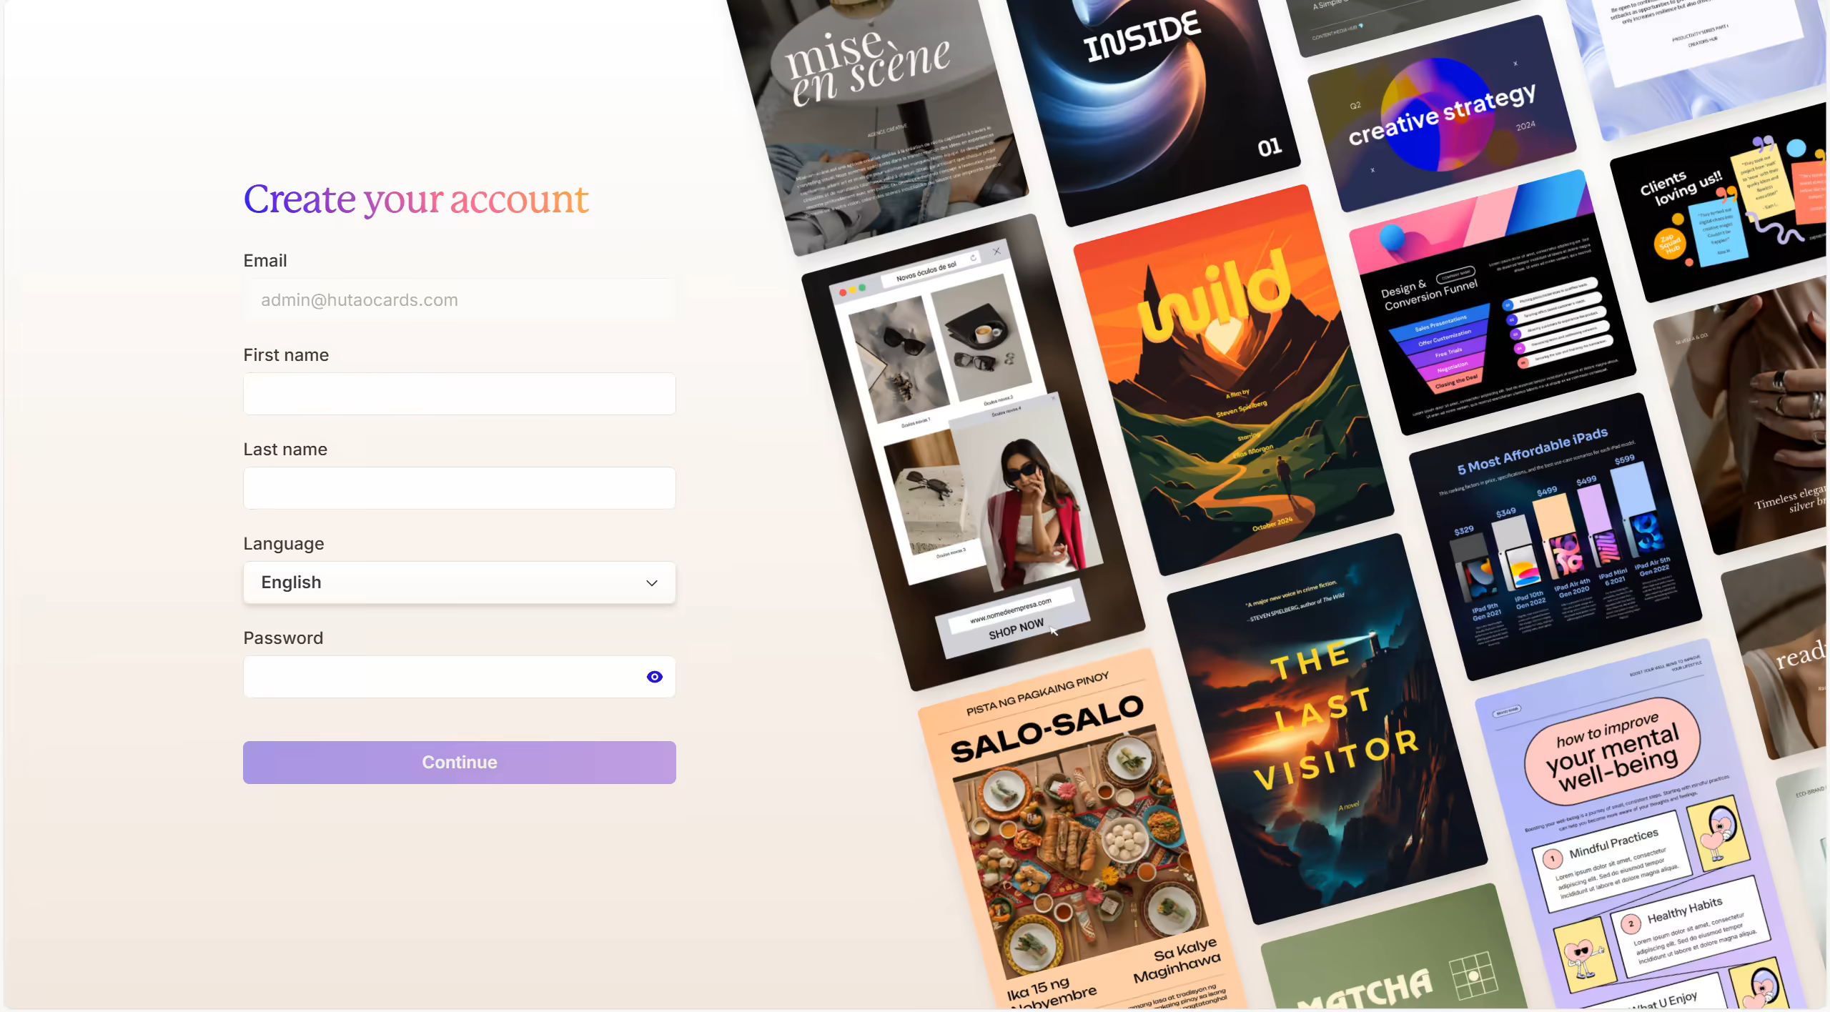Click the prefilled Email field
Viewport: 1830px width, 1012px height.
(x=459, y=300)
